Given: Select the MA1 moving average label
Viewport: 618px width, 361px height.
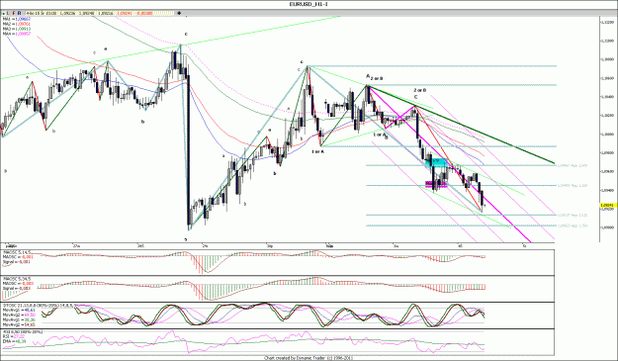Looking at the screenshot, I should 17,19.
